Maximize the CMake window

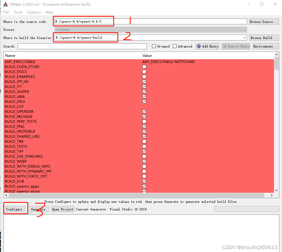pyautogui.click(x=262, y=4)
